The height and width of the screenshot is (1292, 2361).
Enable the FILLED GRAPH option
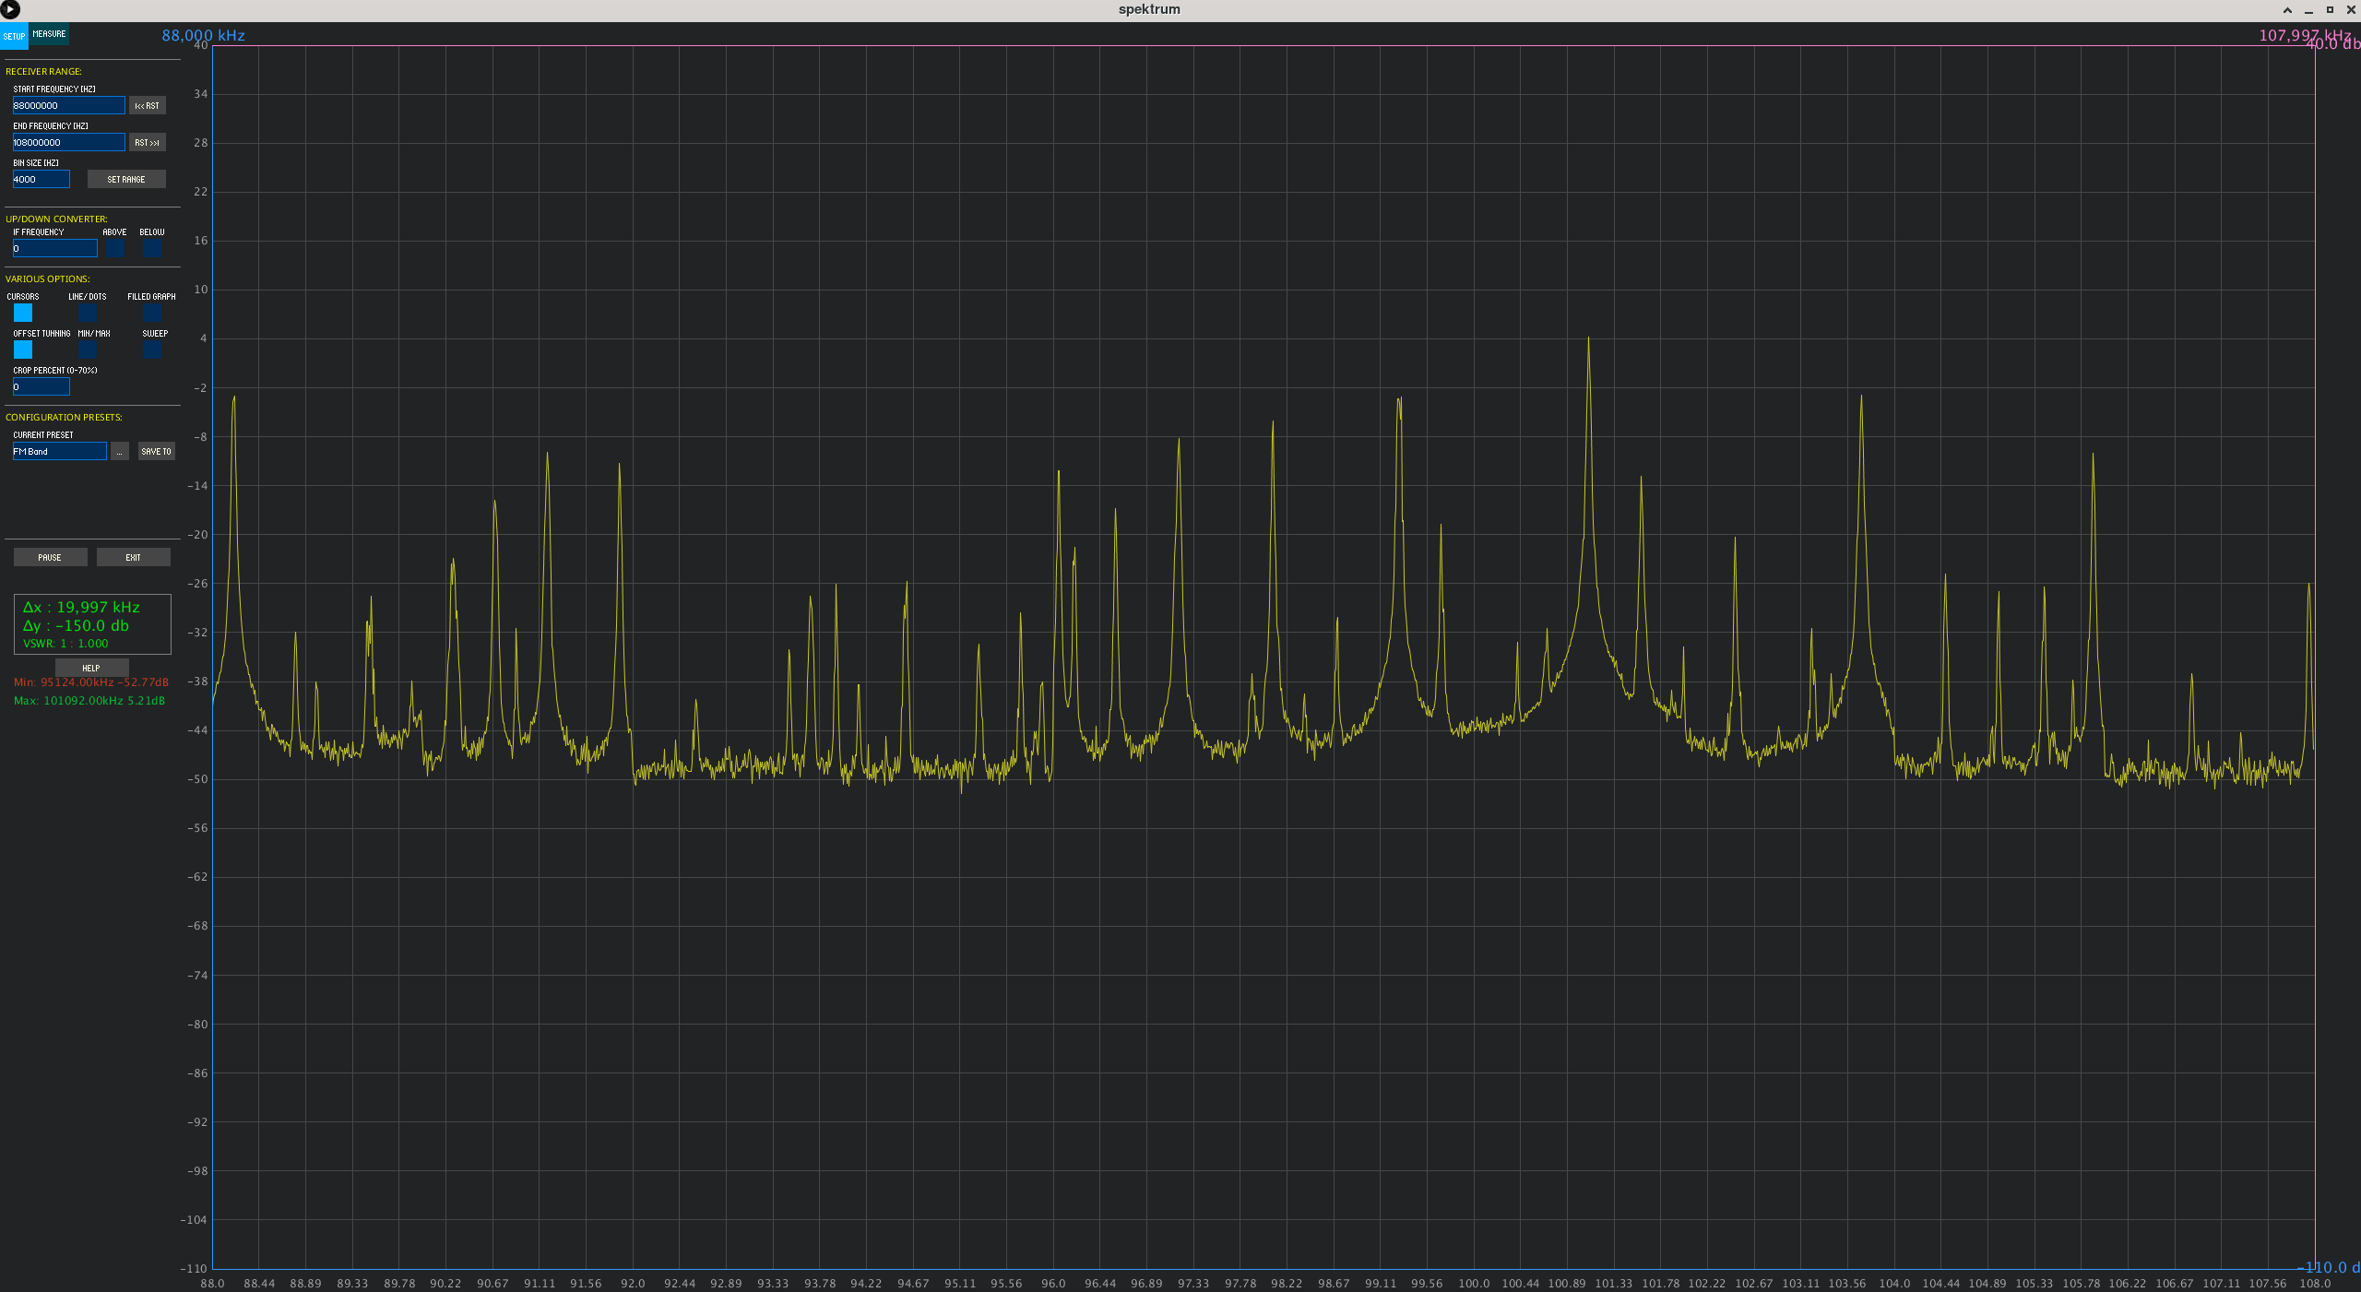(x=152, y=314)
